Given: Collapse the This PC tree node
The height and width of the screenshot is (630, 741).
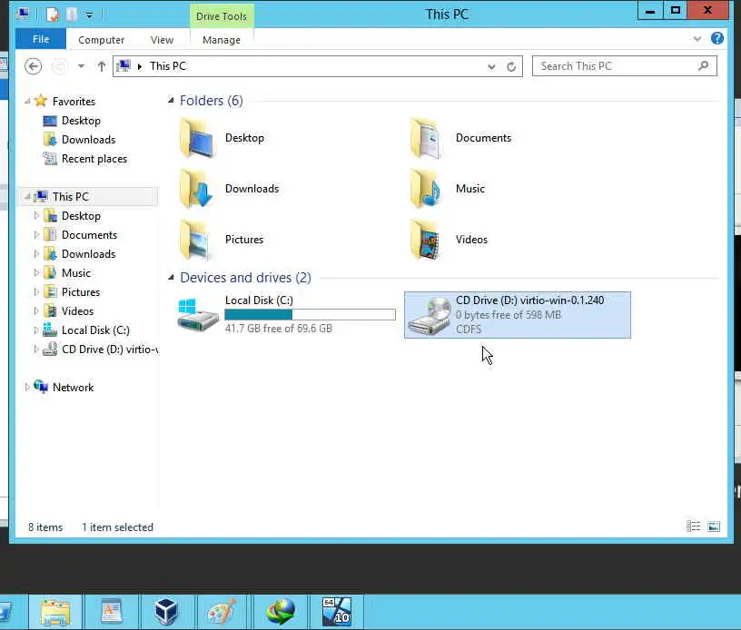Looking at the screenshot, I should pos(27,196).
